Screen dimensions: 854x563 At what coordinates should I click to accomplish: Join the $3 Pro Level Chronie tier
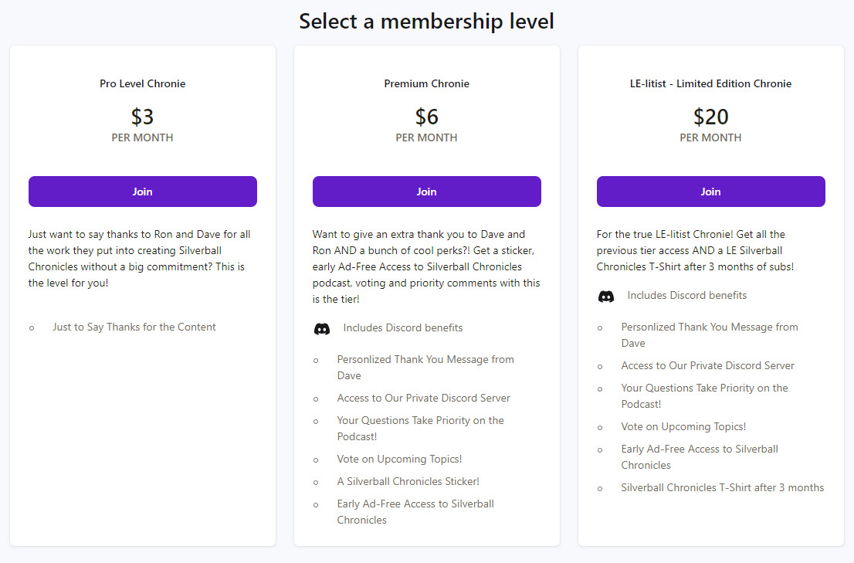pos(143,192)
